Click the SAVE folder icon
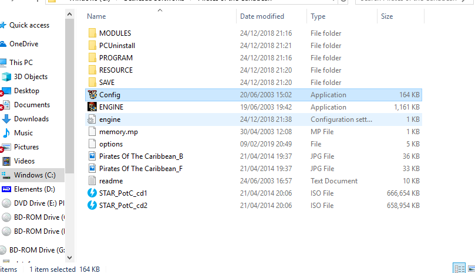The width and height of the screenshot is (475, 273). [x=92, y=82]
